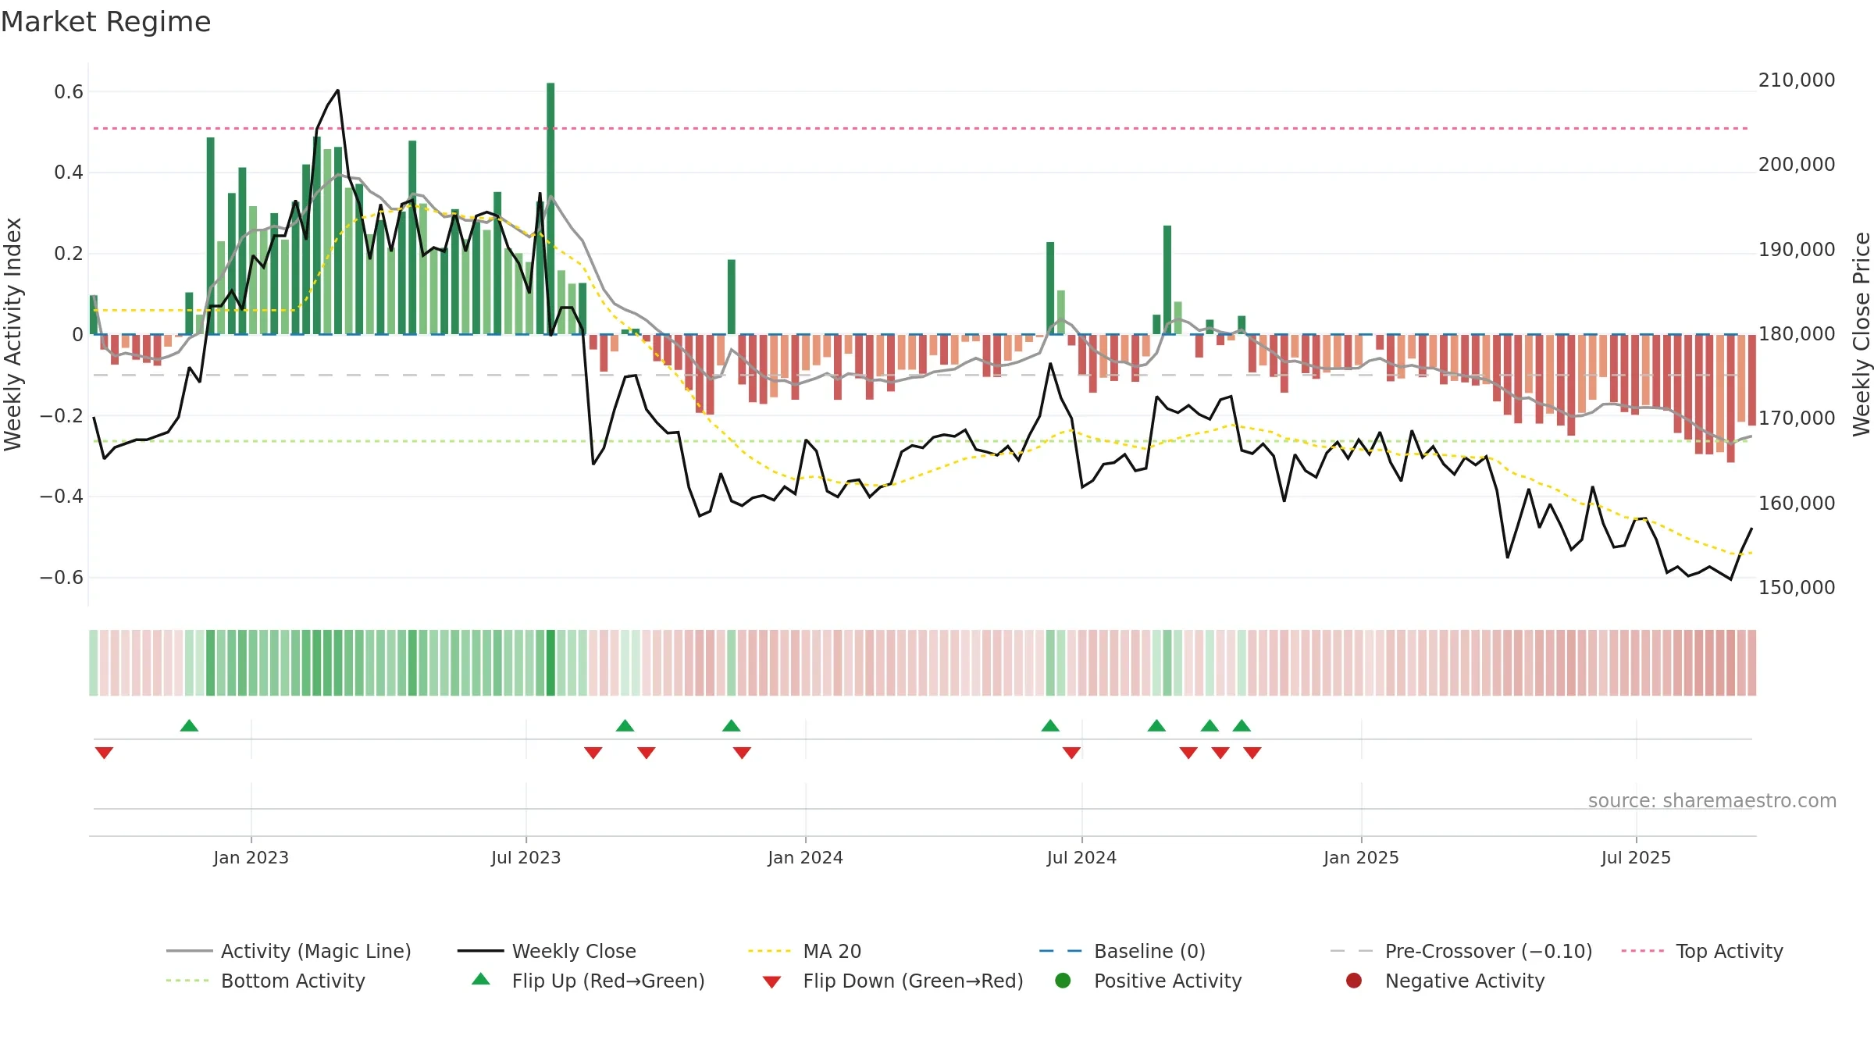The height and width of the screenshot is (1054, 1874).
Task: Click Positive Activity green dot legend icon
Action: [x=1063, y=981]
